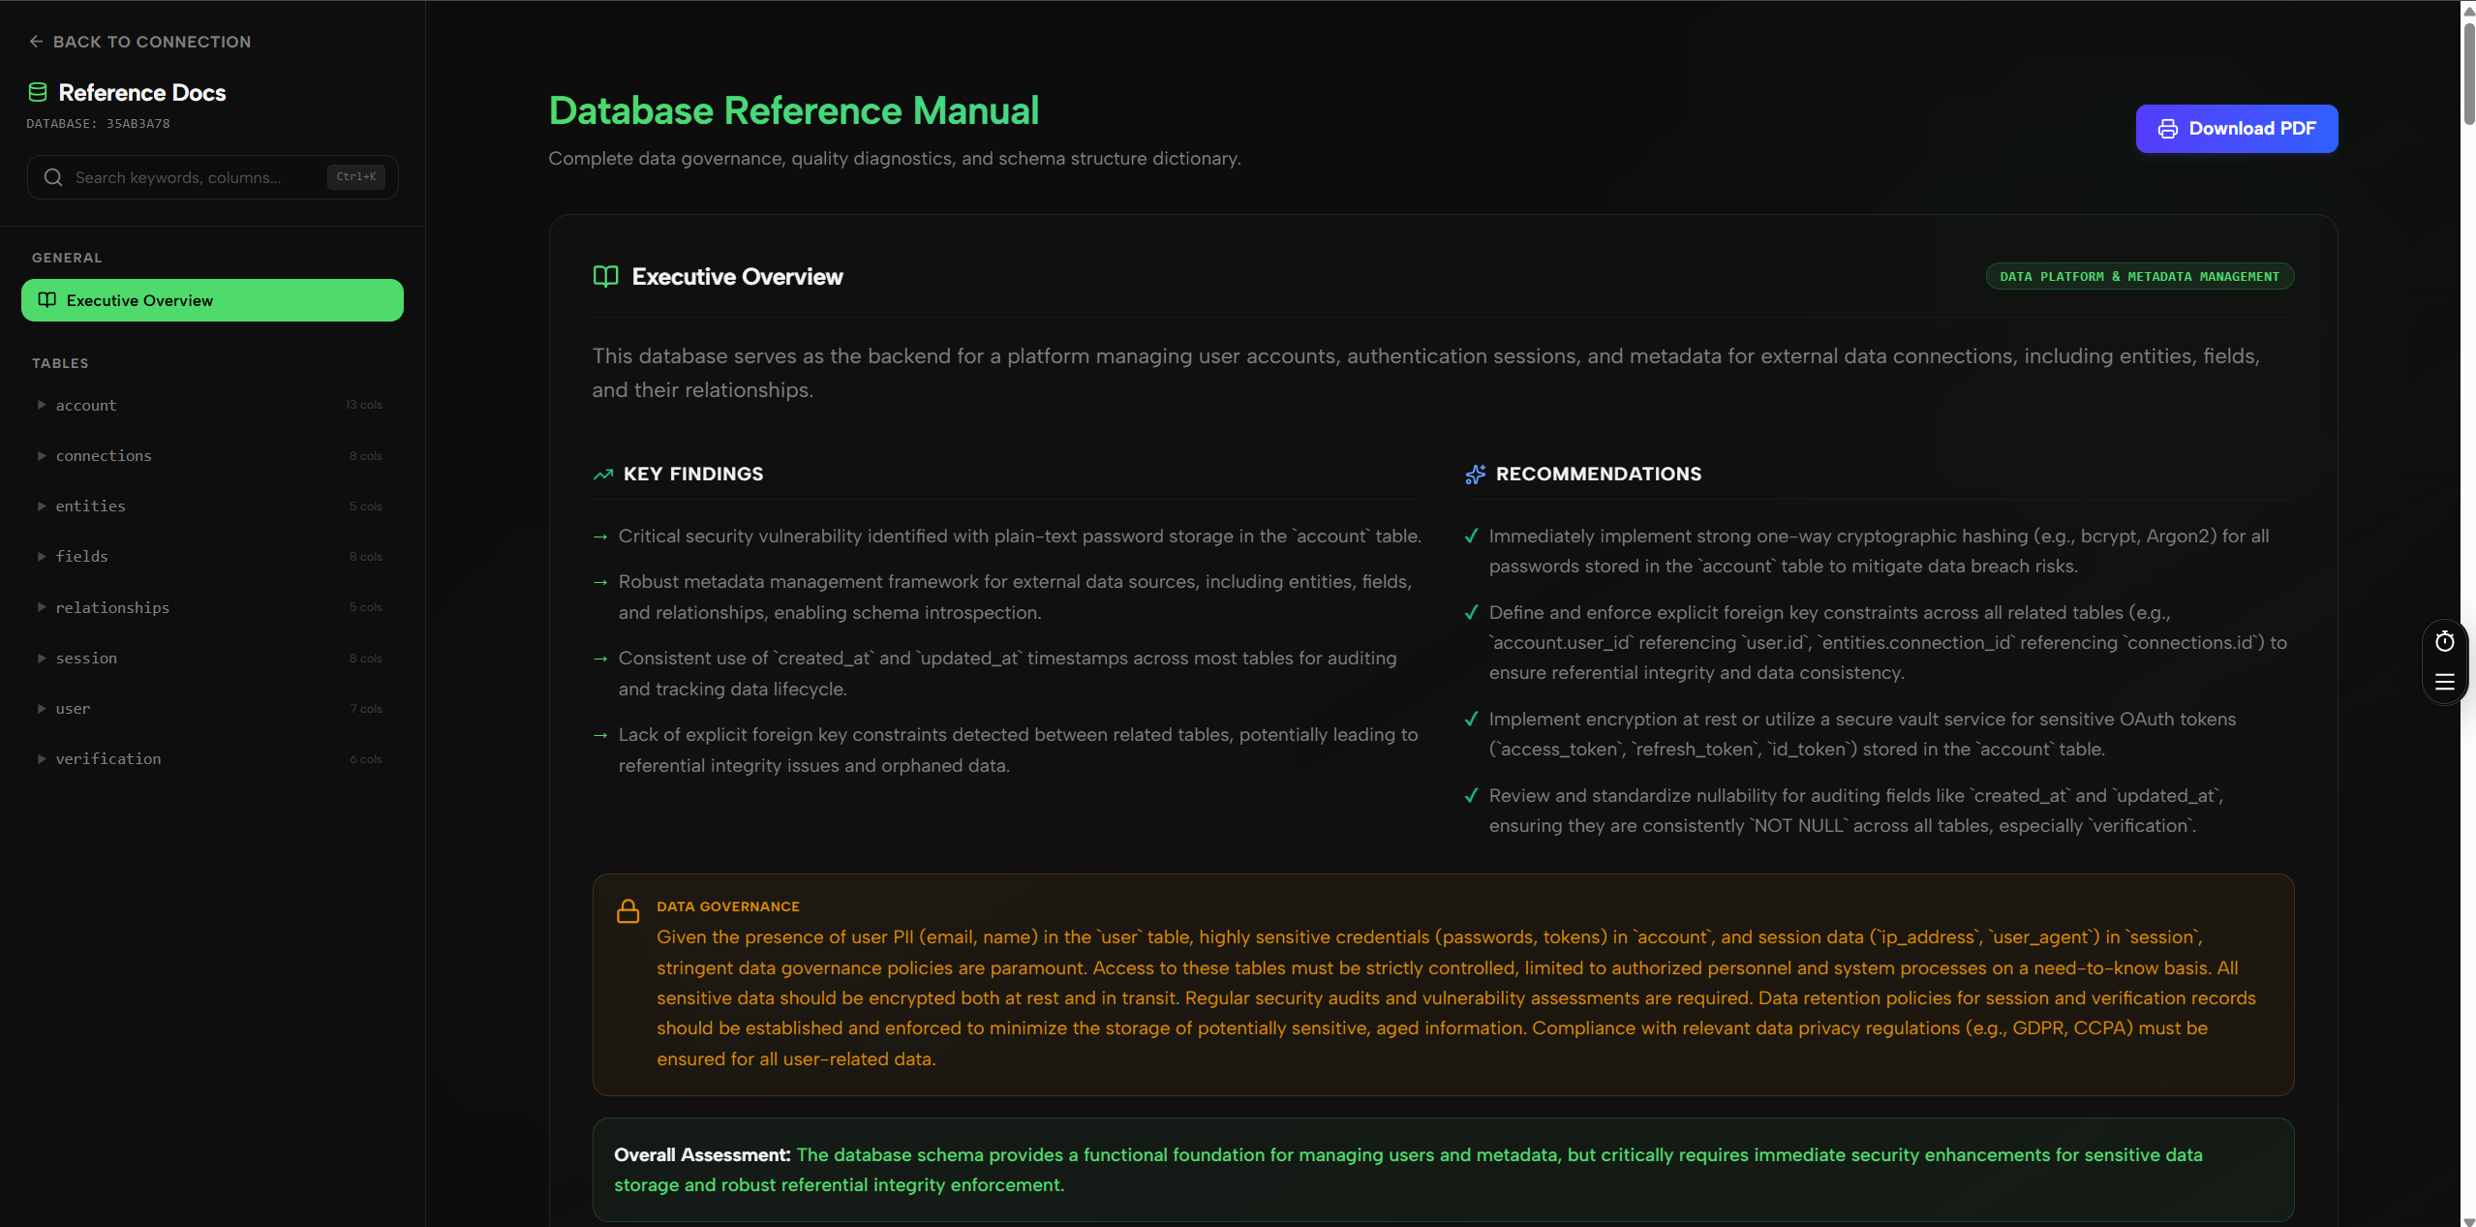The image size is (2476, 1227).
Task: Select the account table entry
Action: tap(212, 405)
